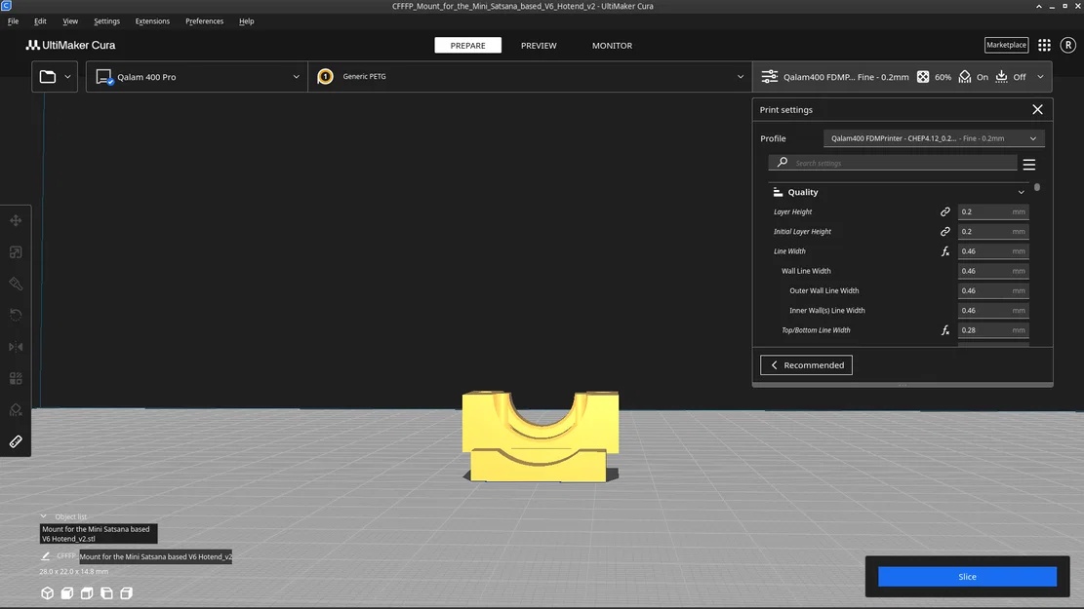
Task: Switch to right side view cube
Action: point(127,593)
